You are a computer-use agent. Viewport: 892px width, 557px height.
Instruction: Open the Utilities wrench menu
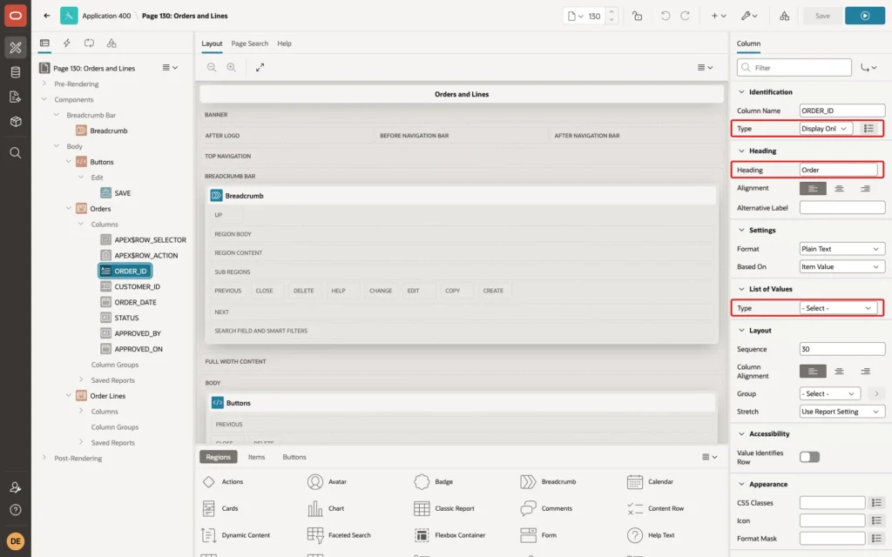749,16
